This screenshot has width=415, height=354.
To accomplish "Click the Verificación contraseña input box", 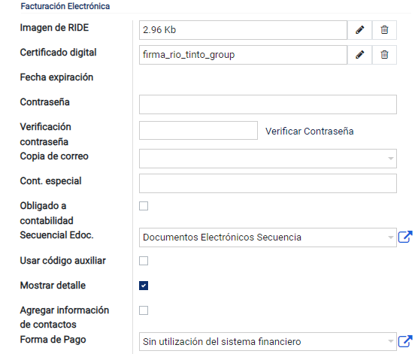I will [198, 131].
